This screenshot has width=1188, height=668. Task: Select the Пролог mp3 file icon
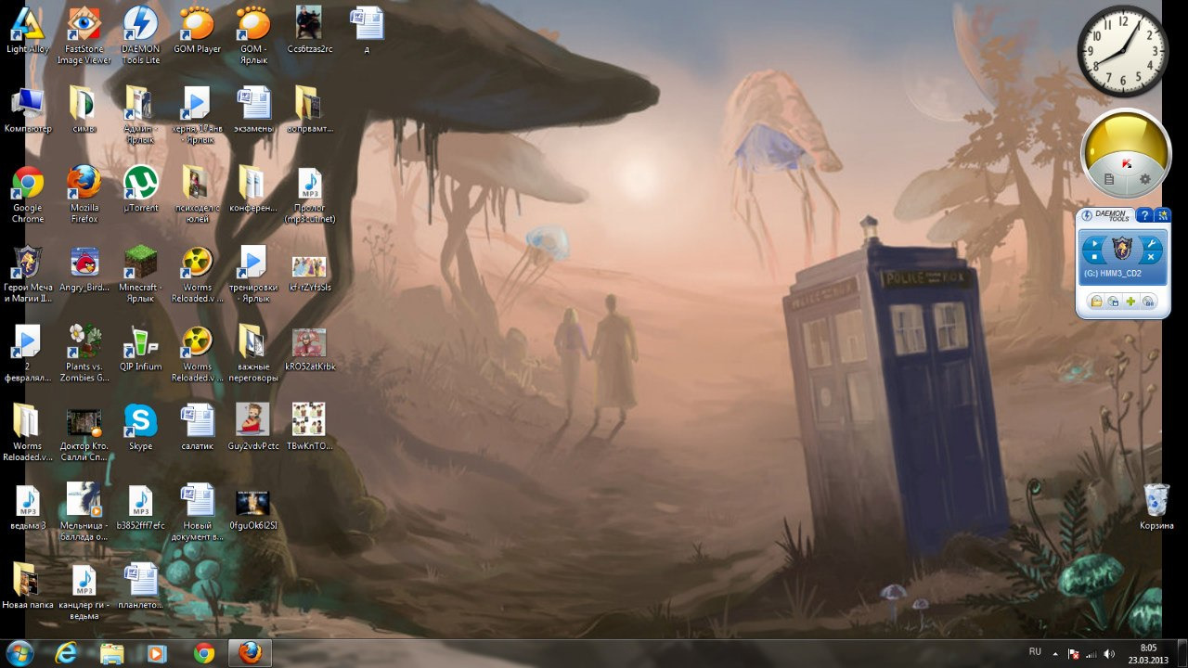point(310,195)
